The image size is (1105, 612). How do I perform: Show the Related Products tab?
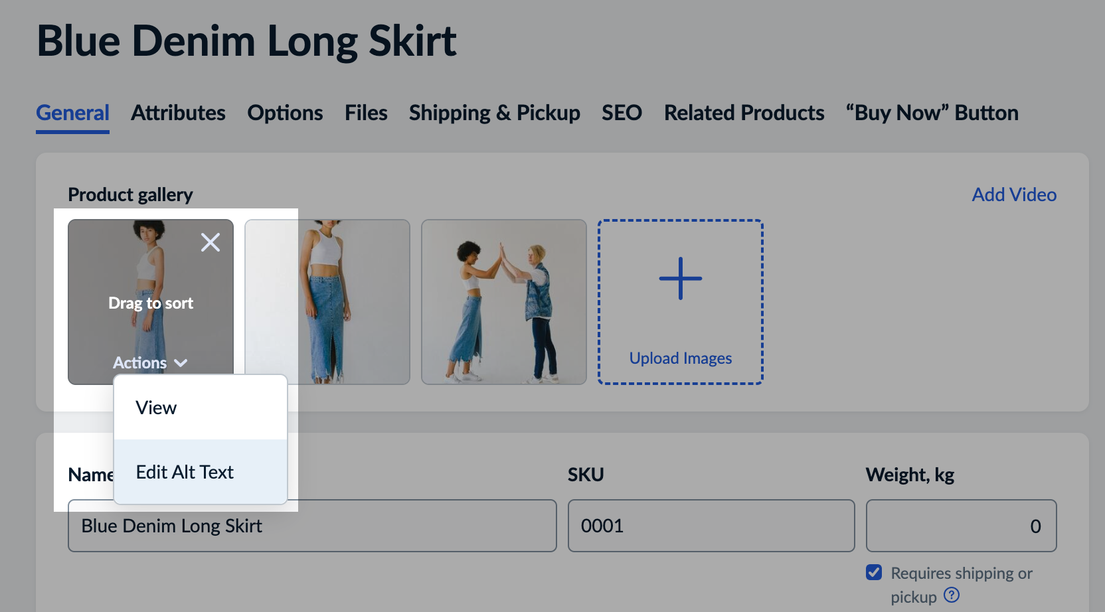[x=744, y=113]
